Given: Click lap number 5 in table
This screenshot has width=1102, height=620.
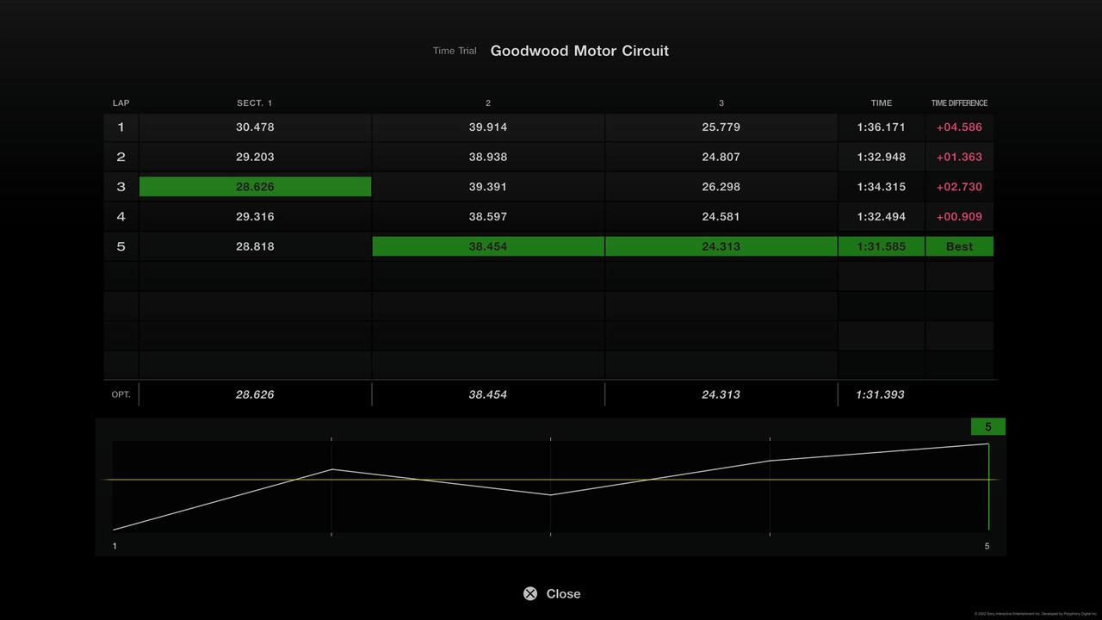Looking at the screenshot, I should (x=121, y=246).
